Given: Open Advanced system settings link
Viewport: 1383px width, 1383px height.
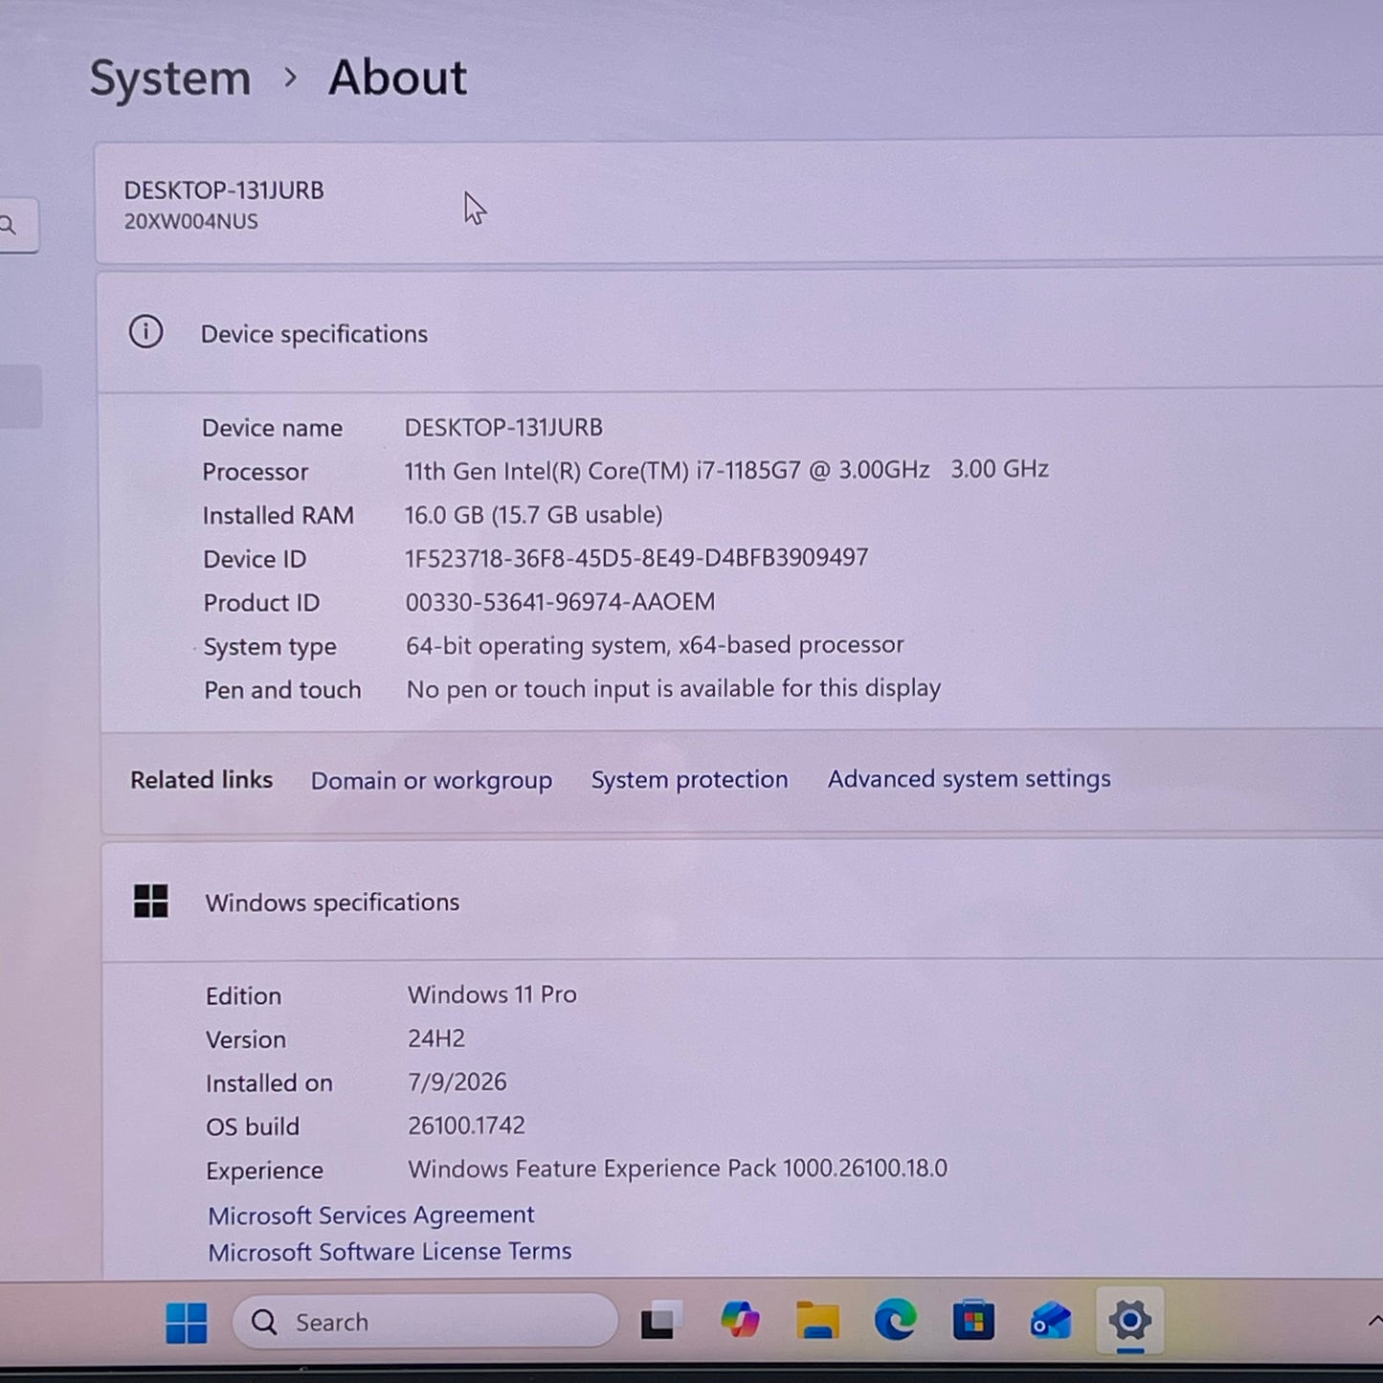Looking at the screenshot, I should pyautogui.click(x=970, y=778).
